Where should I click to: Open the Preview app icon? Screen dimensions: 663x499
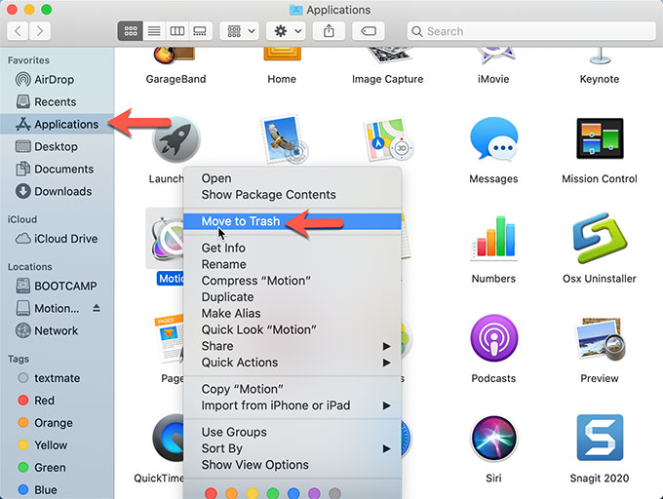pos(599,342)
